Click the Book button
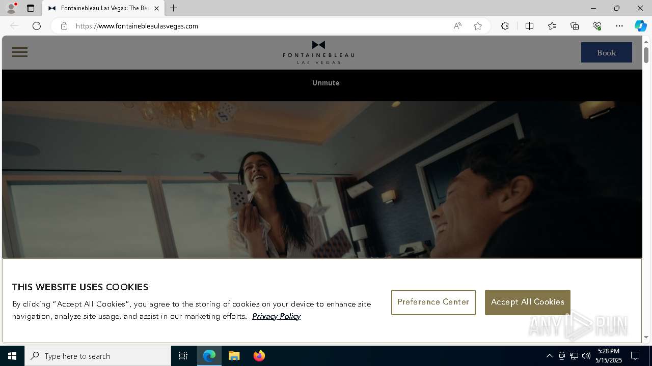This screenshot has width=652, height=366. point(606,52)
